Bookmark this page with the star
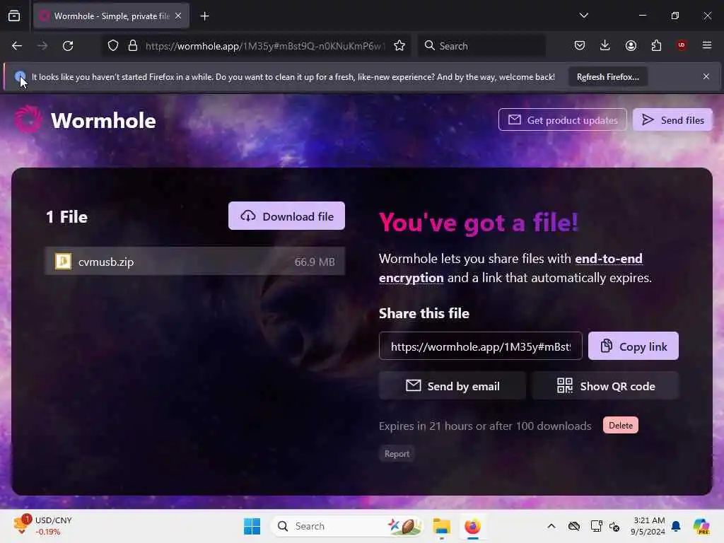The height and width of the screenshot is (543, 724). click(399, 45)
